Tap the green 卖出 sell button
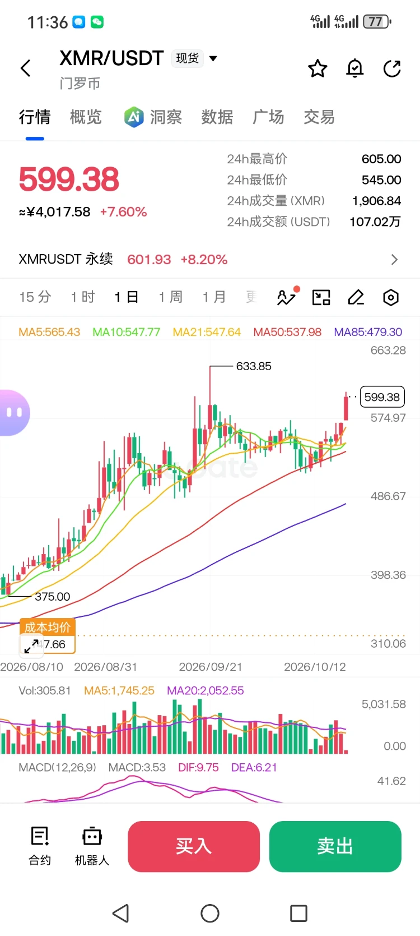Screen dimensions: 420x936 (335, 846)
